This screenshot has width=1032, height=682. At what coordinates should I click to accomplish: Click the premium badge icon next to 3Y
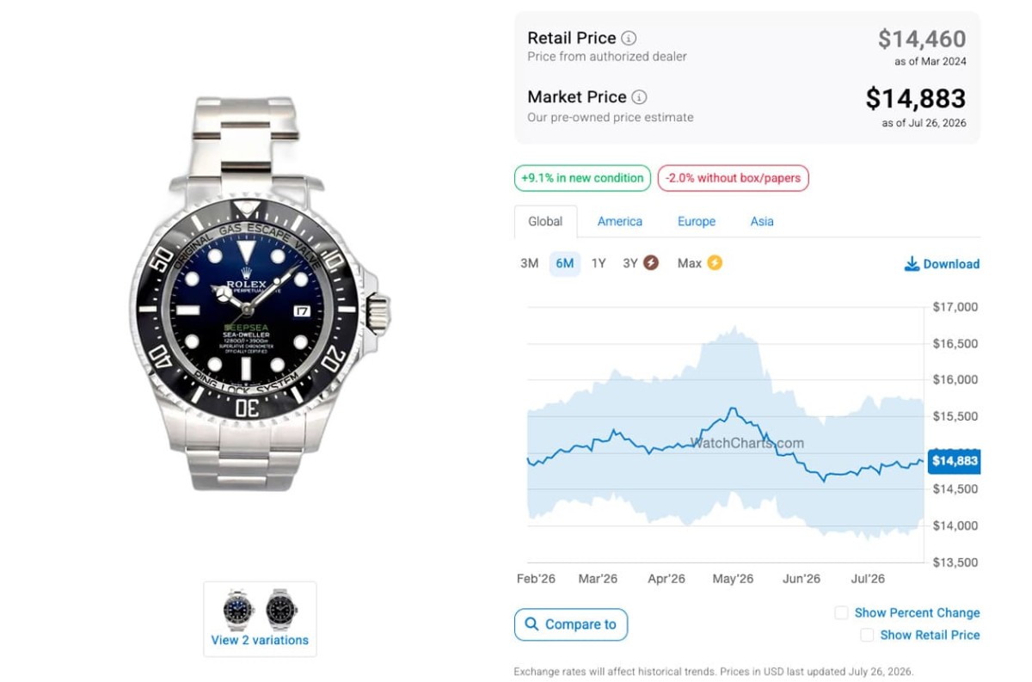pyautogui.click(x=651, y=263)
